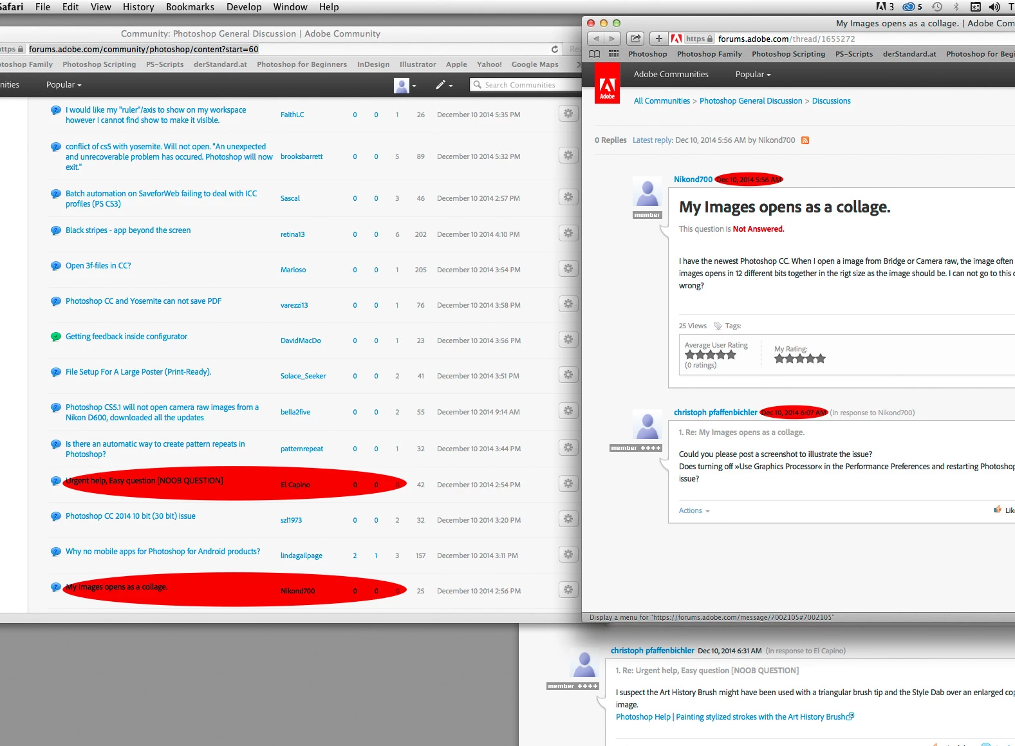Open gear menu for lindagailpage Android row
Screen dimensions: 1015x746
(x=568, y=555)
